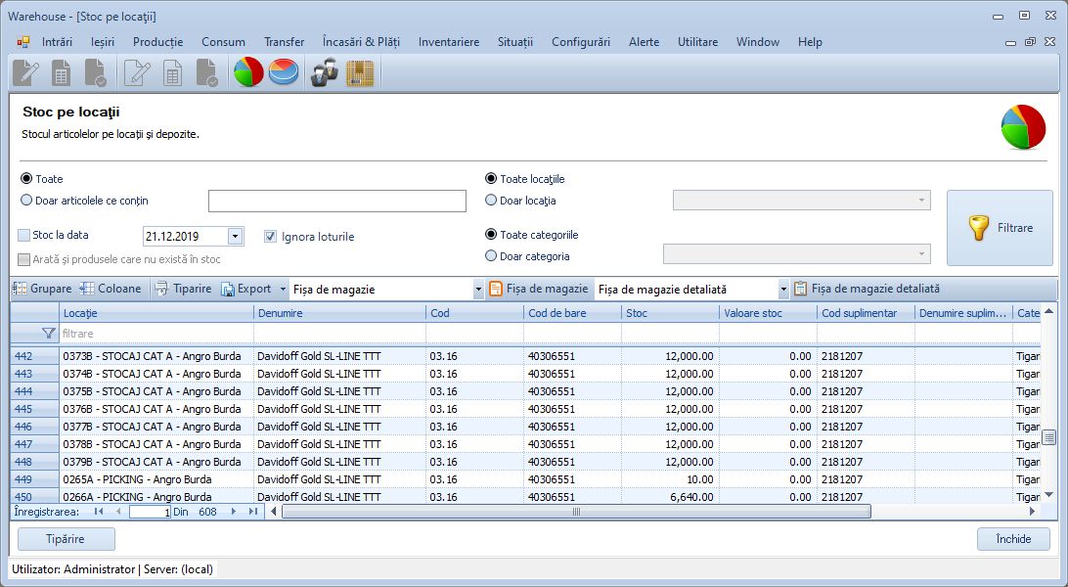Enable the Stoc la data checkbox
This screenshot has width=1068, height=587.
point(24,236)
